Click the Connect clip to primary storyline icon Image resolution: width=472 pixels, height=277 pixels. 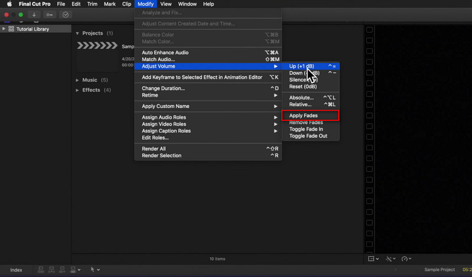41,269
